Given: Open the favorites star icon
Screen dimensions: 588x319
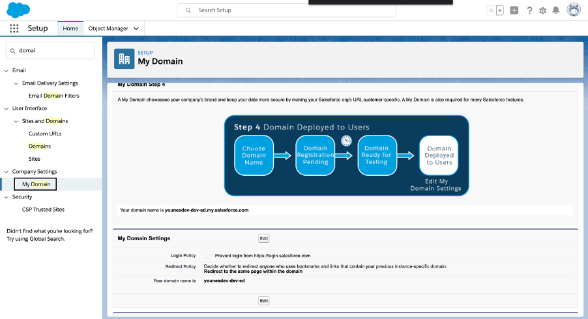Looking at the screenshot, I should 491,10.
